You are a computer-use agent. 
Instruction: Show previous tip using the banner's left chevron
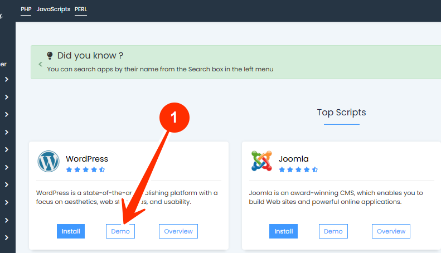coord(40,65)
